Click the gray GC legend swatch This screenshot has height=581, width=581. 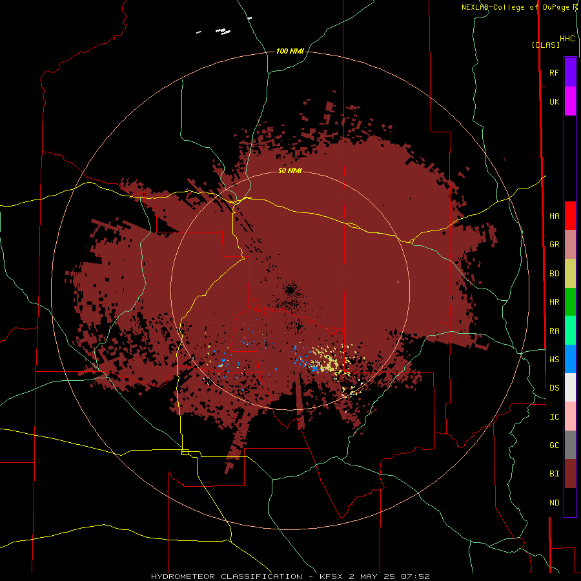tap(570, 445)
